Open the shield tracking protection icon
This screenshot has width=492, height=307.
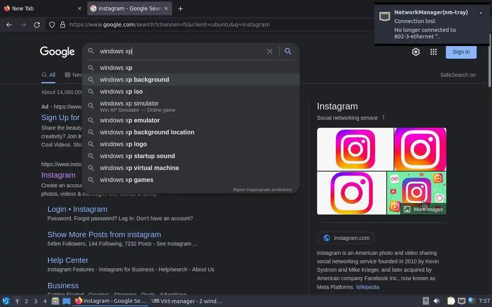(52, 25)
